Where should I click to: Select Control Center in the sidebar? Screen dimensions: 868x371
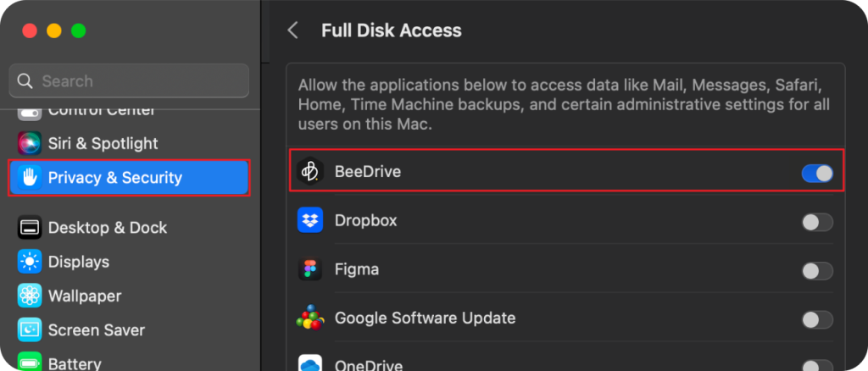pos(102,111)
